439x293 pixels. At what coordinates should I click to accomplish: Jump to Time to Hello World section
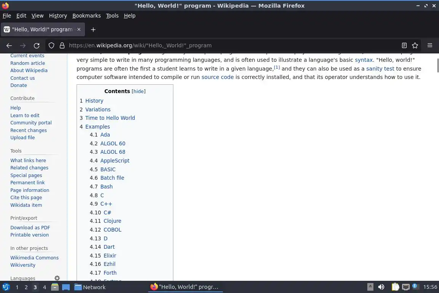pyautogui.click(x=110, y=118)
